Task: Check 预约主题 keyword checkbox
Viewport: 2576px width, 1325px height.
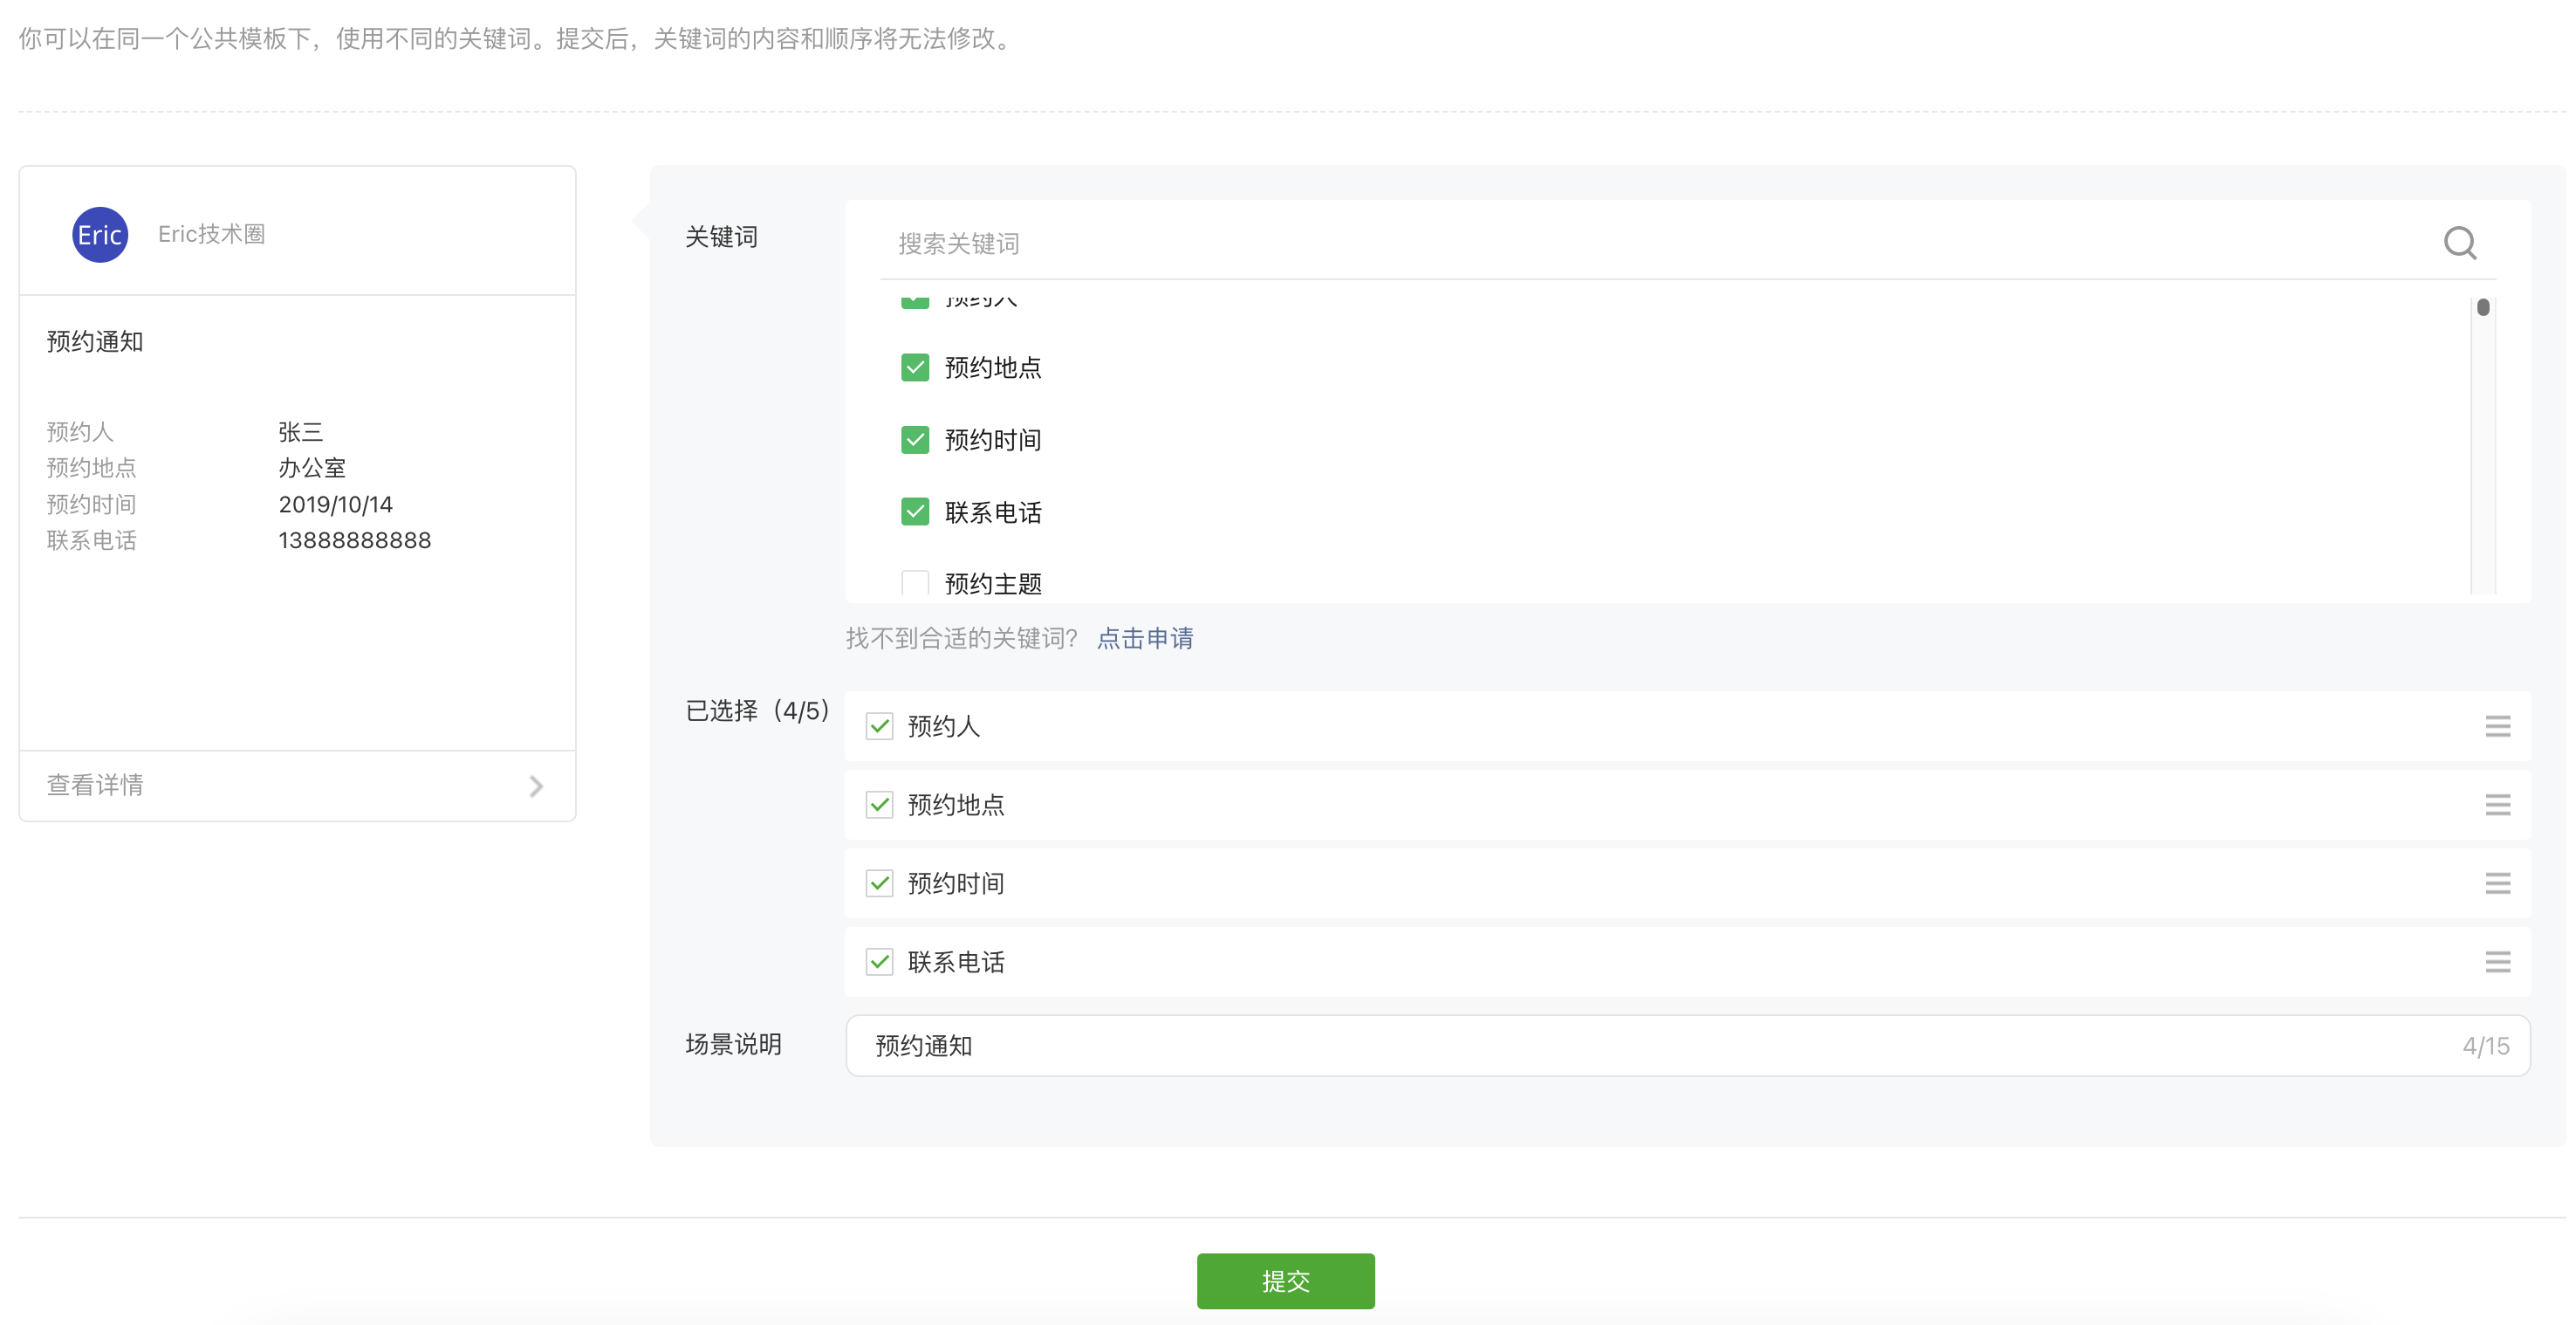Action: coord(914,583)
